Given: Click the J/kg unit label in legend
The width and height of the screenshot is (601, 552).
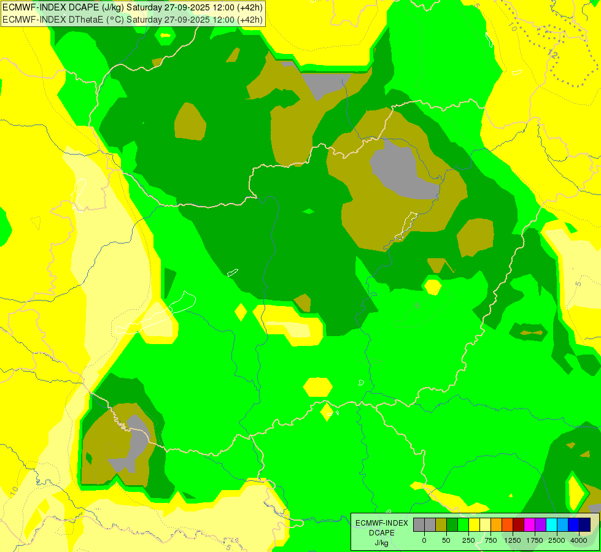Looking at the screenshot, I should [x=381, y=543].
